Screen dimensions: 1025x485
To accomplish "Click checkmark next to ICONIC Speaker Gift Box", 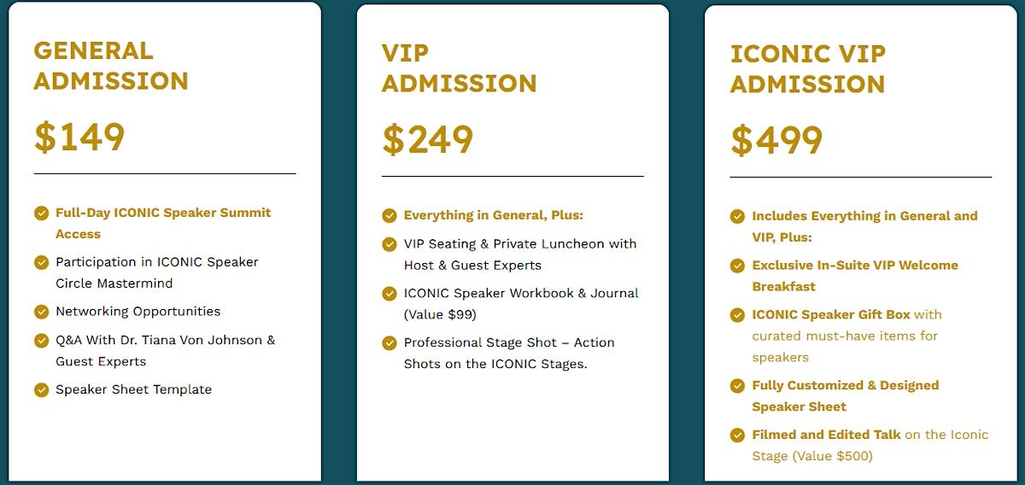I will [x=738, y=315].
